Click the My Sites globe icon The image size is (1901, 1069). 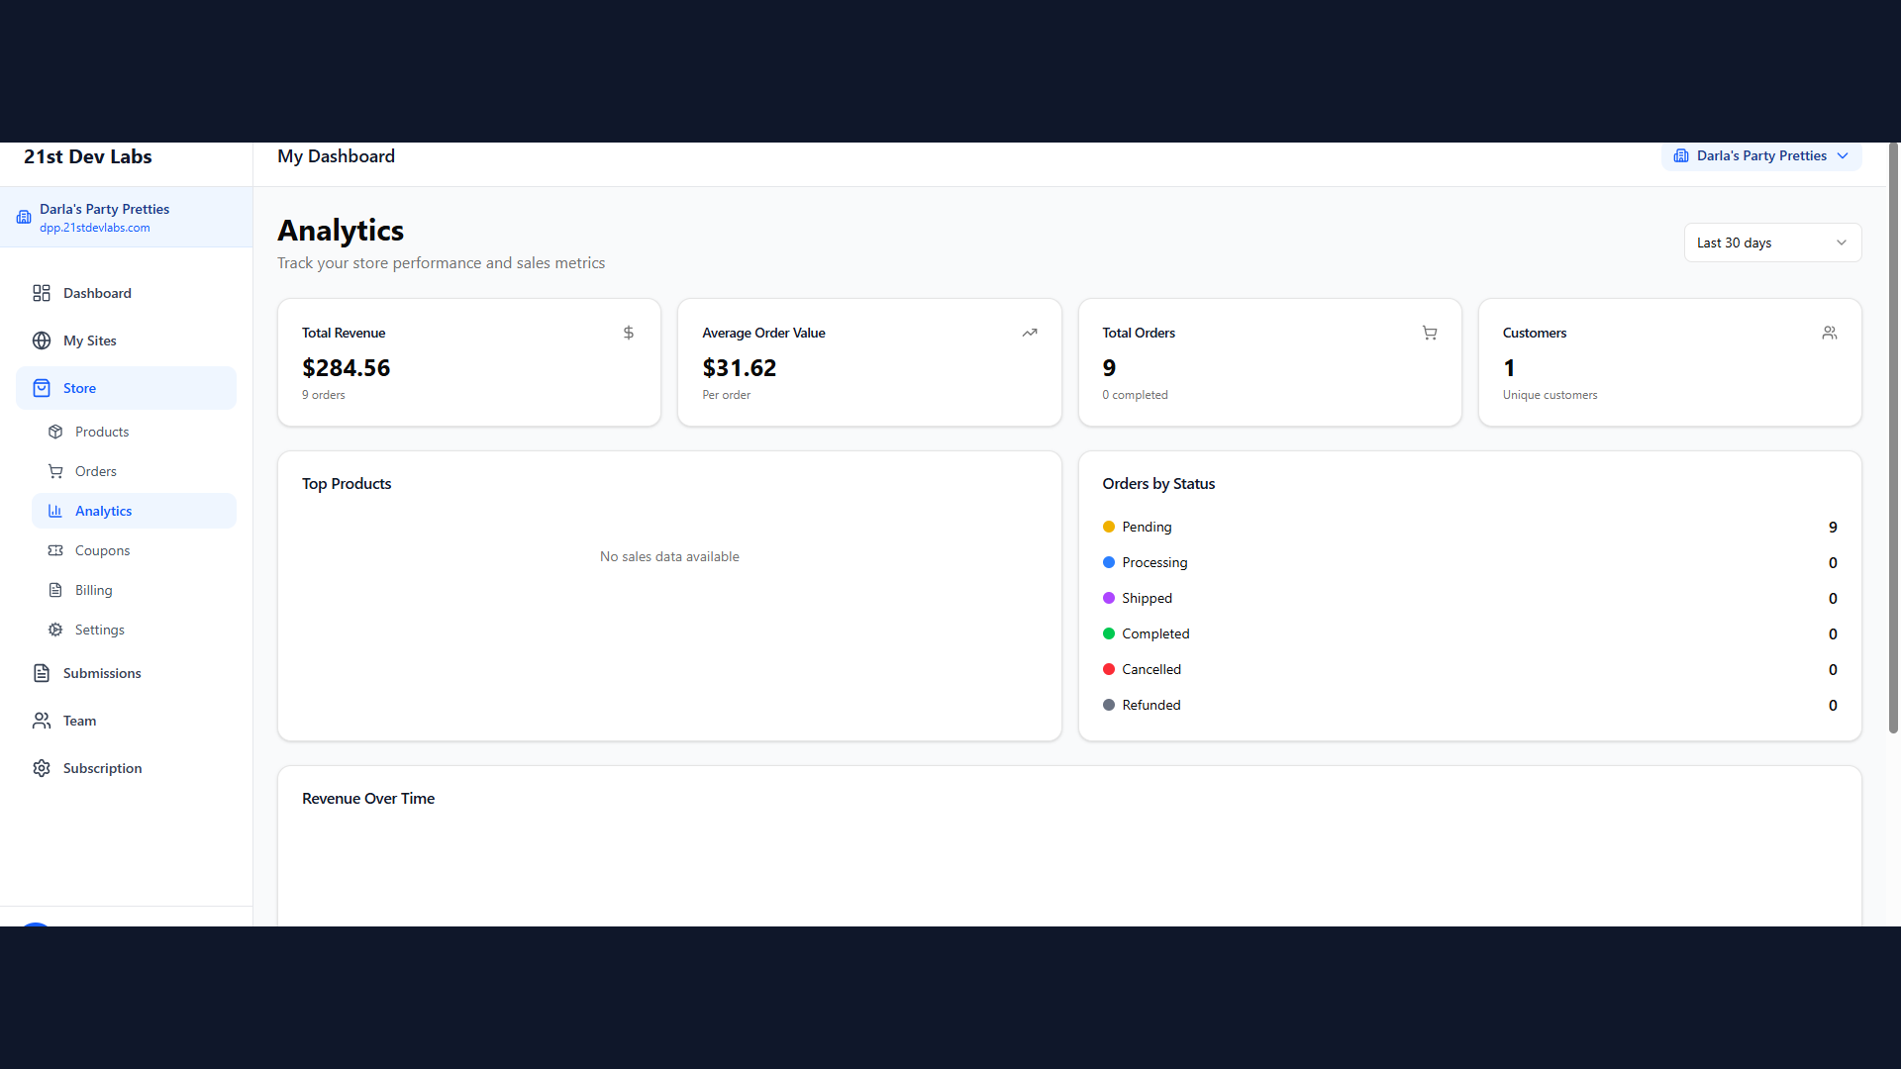point(42,340)
